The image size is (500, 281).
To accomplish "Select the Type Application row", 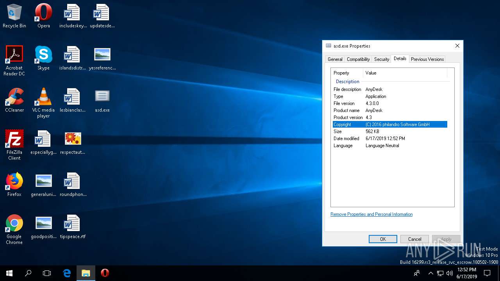I will (390, 96).
